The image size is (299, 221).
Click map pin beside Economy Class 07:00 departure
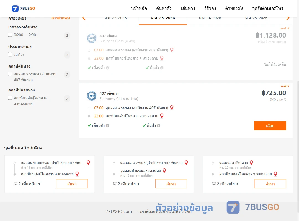172,107
